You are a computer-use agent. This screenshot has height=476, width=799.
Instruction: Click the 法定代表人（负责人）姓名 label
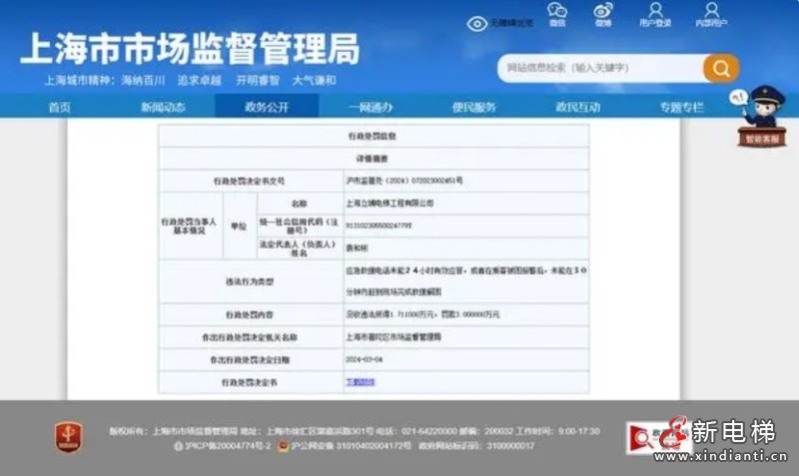(299, 248)
